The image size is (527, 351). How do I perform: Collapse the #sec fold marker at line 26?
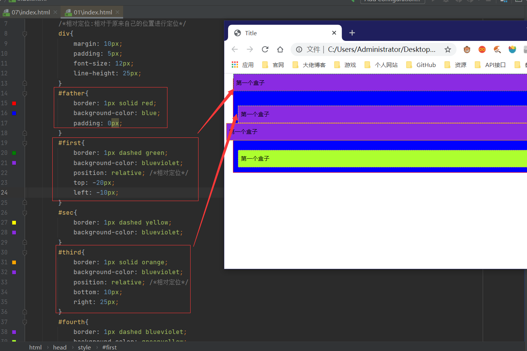coord(25,213)
